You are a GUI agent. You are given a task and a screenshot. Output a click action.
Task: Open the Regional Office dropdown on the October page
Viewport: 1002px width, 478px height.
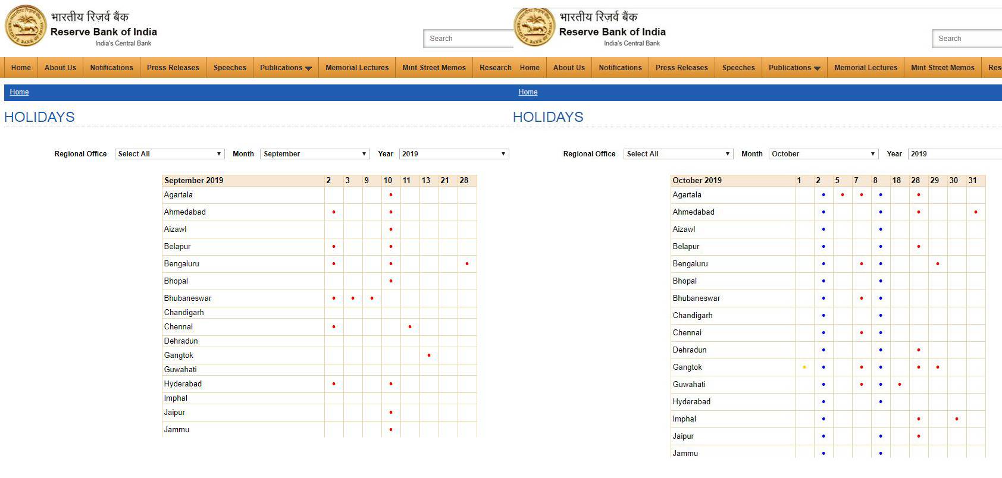(x=678, y=154)
